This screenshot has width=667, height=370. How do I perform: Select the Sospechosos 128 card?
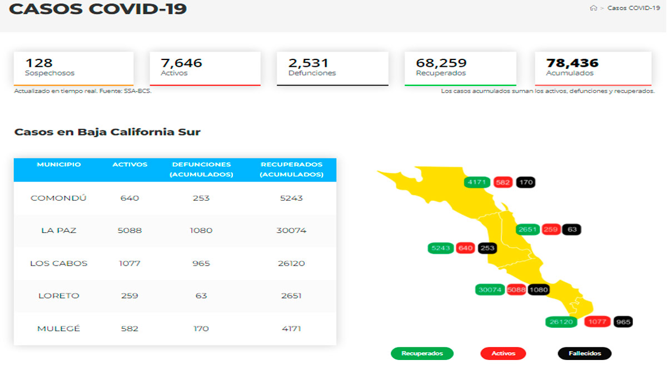pos(74,68)
